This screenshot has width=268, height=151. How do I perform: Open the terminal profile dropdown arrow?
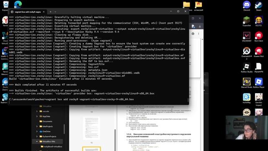55,12
